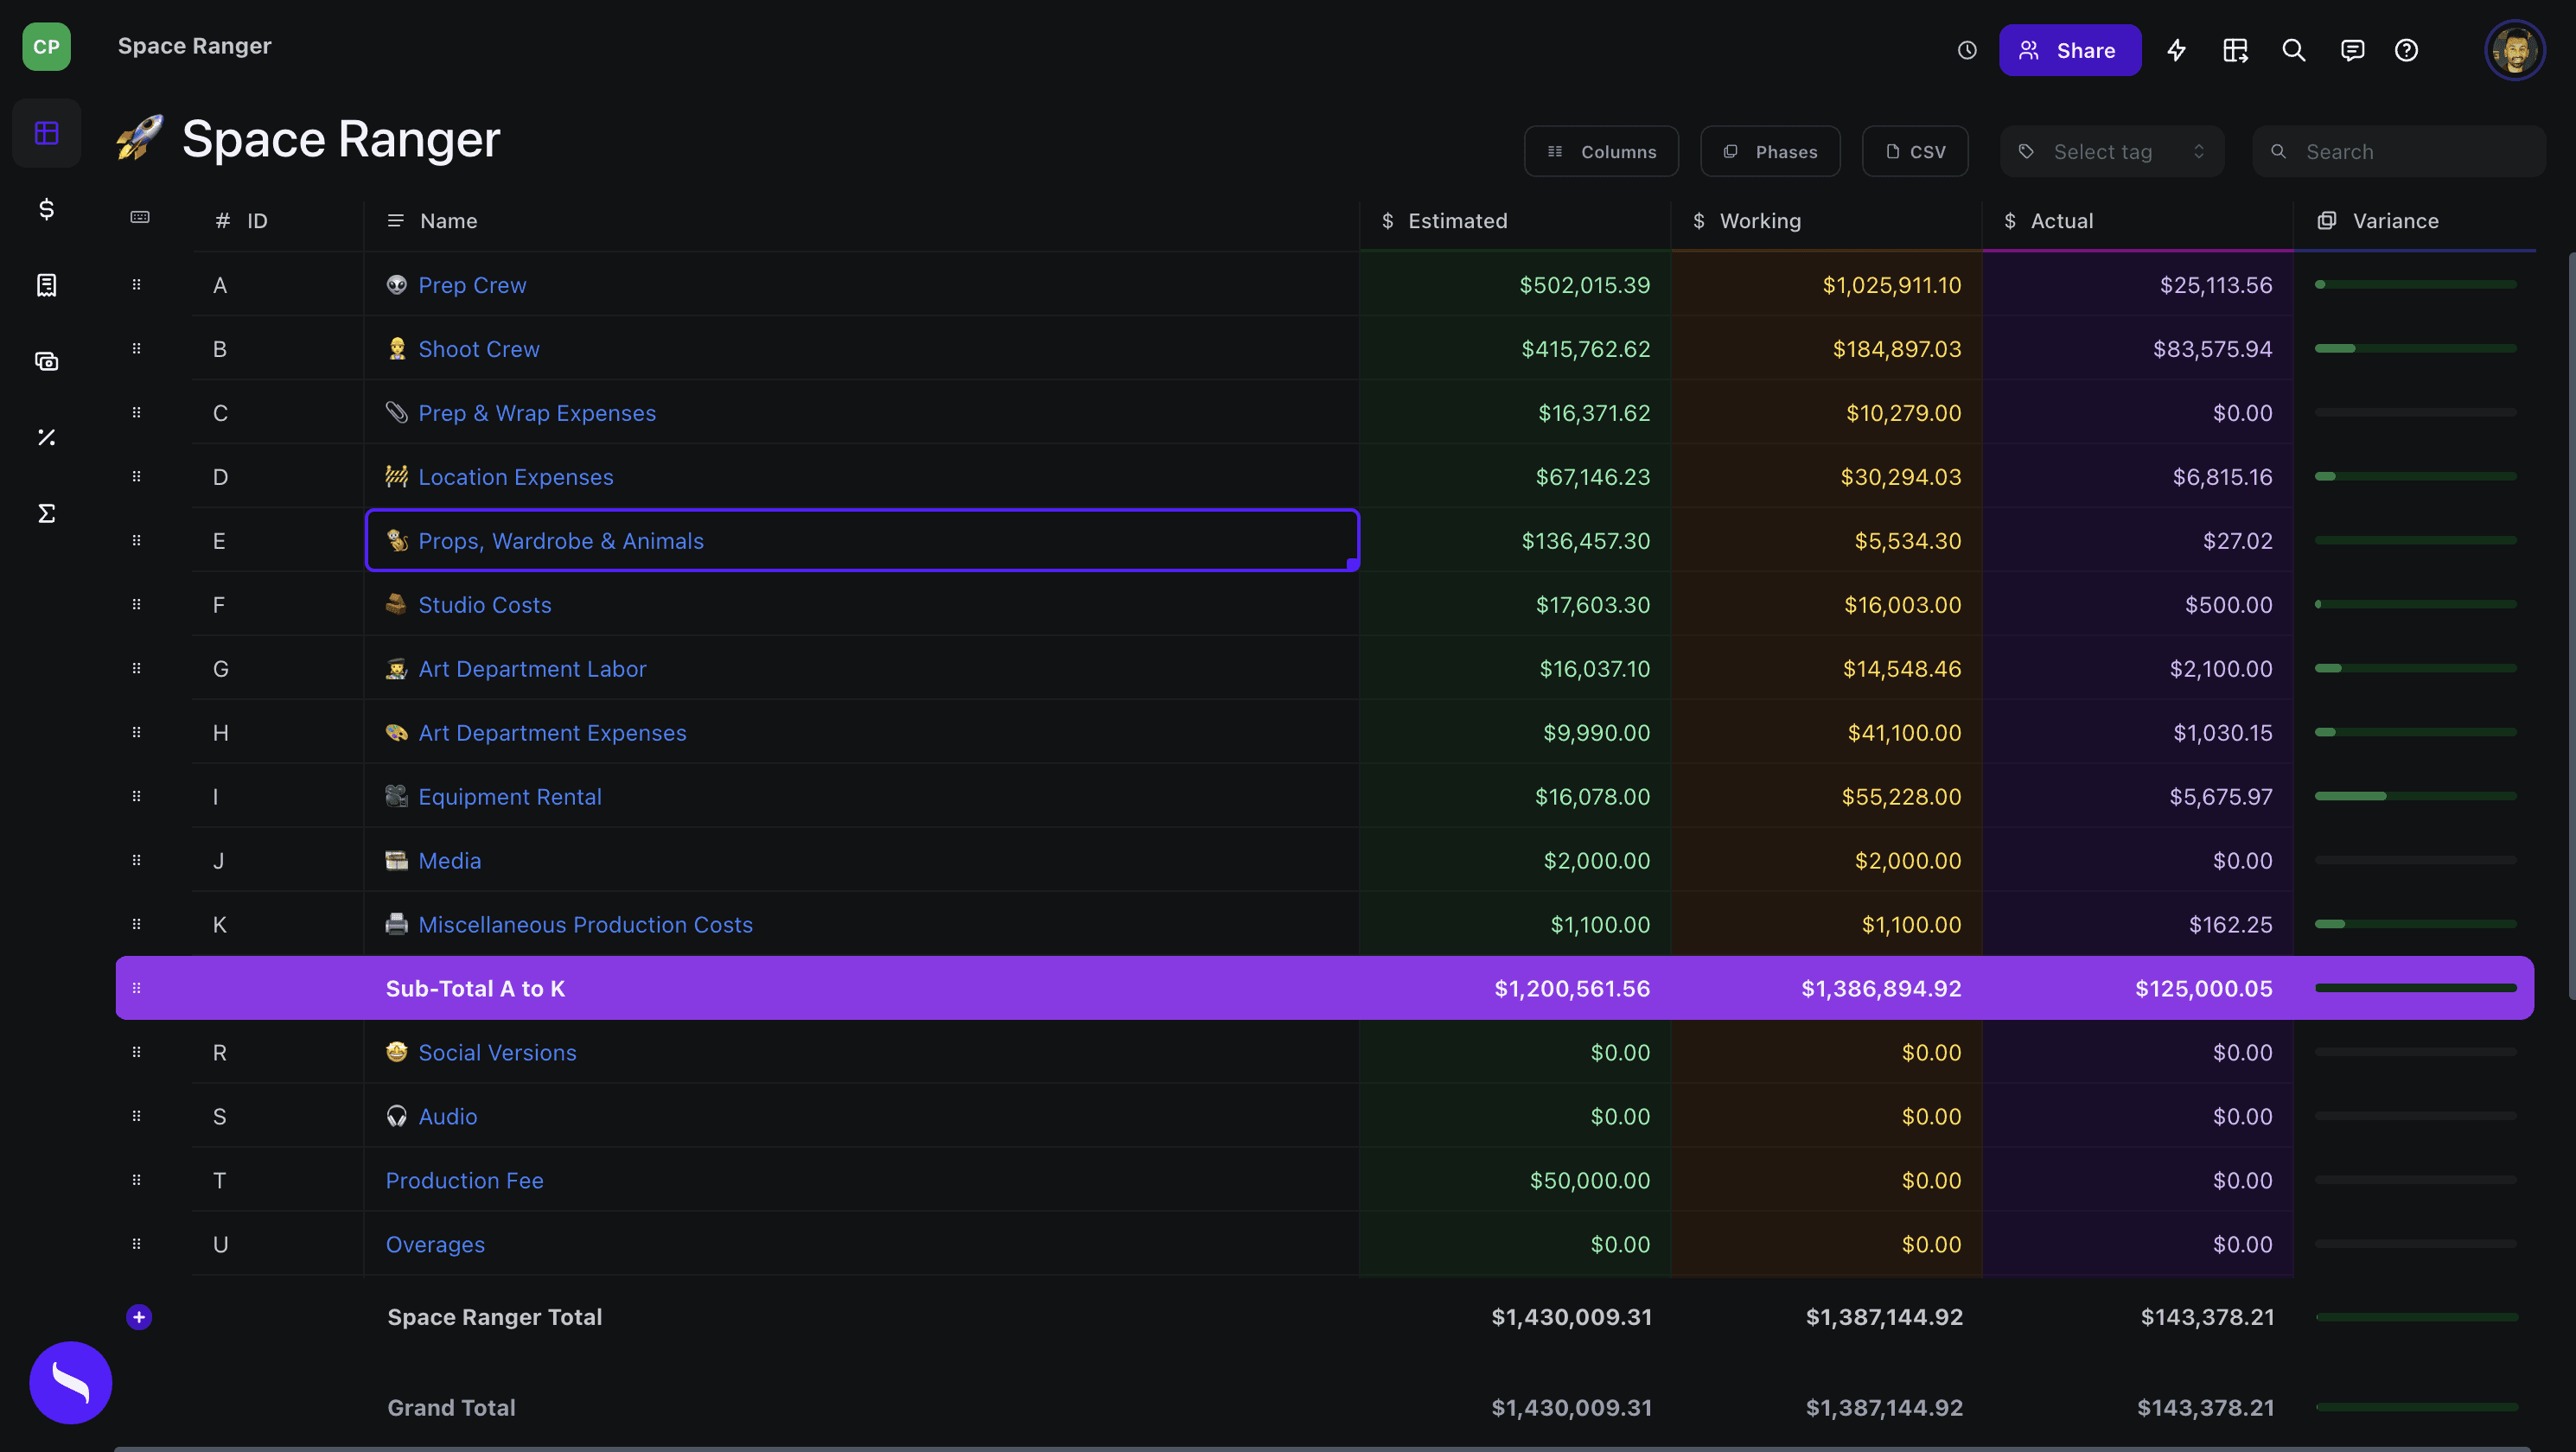The width and height of the screenshot is (2576, 1452).
Task: Open the Prep Crew link
Action: tap(472, 285)
